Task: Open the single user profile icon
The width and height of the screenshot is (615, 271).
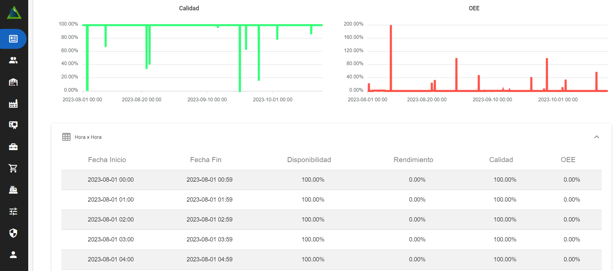Action: point(13,255)
